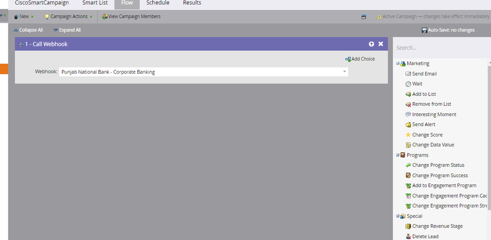This screenshot has height=240, width=491.
Task: Switch to the Smart List tab
Action: (95, 3)
